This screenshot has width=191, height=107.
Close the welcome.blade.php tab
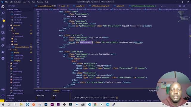point(55,6)
